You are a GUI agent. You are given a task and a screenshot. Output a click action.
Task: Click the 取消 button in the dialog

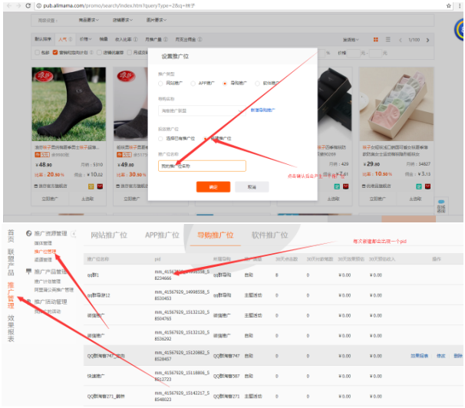click(252, 186)
